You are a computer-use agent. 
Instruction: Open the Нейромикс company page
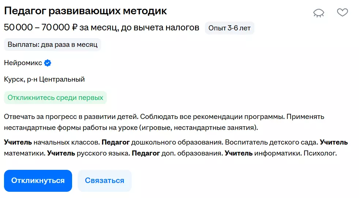(23, 63)
